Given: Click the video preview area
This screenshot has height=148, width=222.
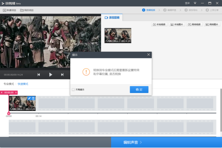Looking at the screenshot, I should [x=51, y=42].
